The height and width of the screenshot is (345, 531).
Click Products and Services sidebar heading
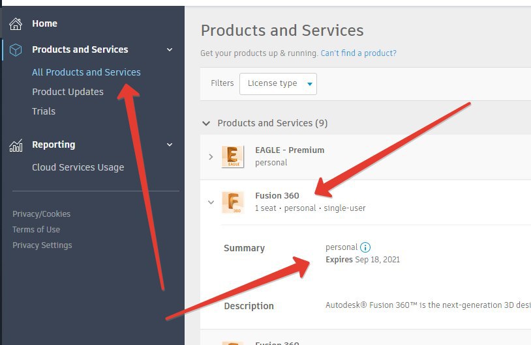click(80, 49)
